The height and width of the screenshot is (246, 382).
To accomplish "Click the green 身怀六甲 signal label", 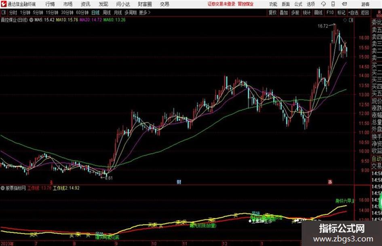I will click(345, 201).
